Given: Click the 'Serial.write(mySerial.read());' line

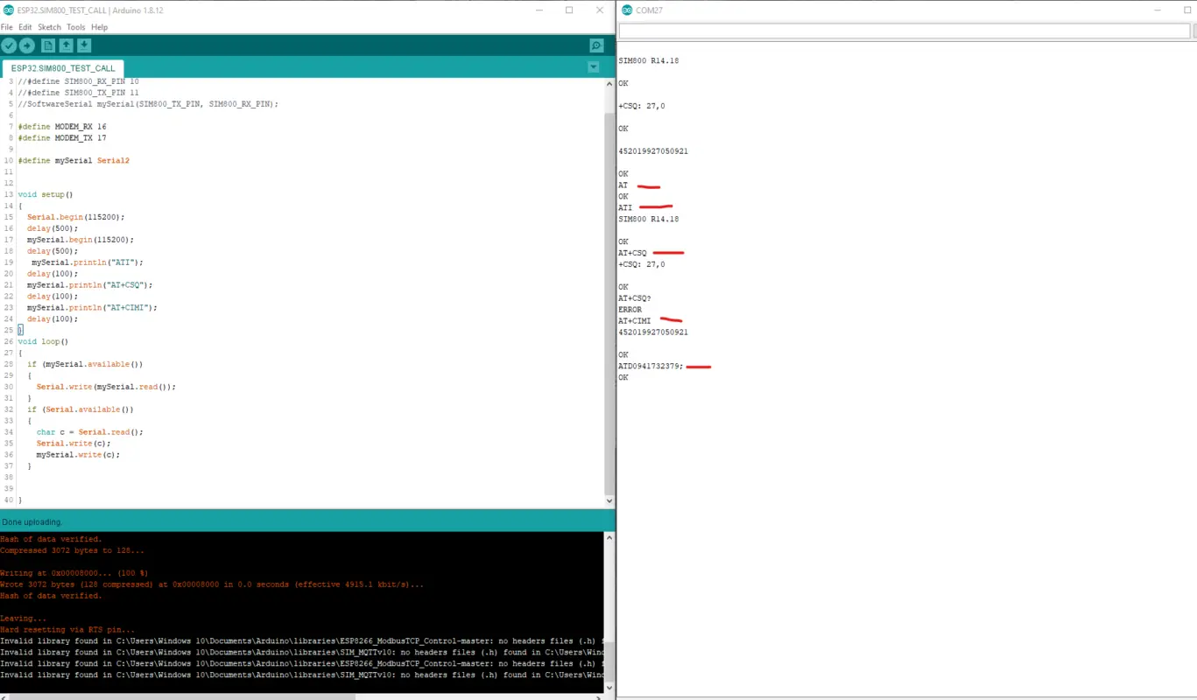Looking at the screenshot, I should pyautogui.click(x=106, y=387).
